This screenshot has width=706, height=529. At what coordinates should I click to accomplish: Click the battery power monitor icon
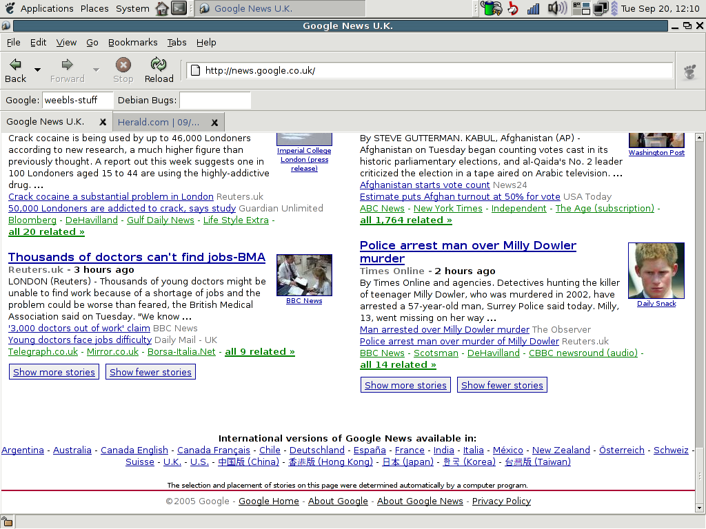tap(491, 8)
